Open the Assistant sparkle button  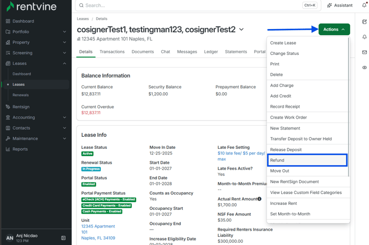340,5
